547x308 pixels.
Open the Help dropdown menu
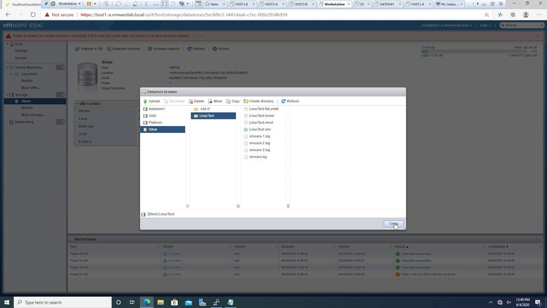(485, 25)
